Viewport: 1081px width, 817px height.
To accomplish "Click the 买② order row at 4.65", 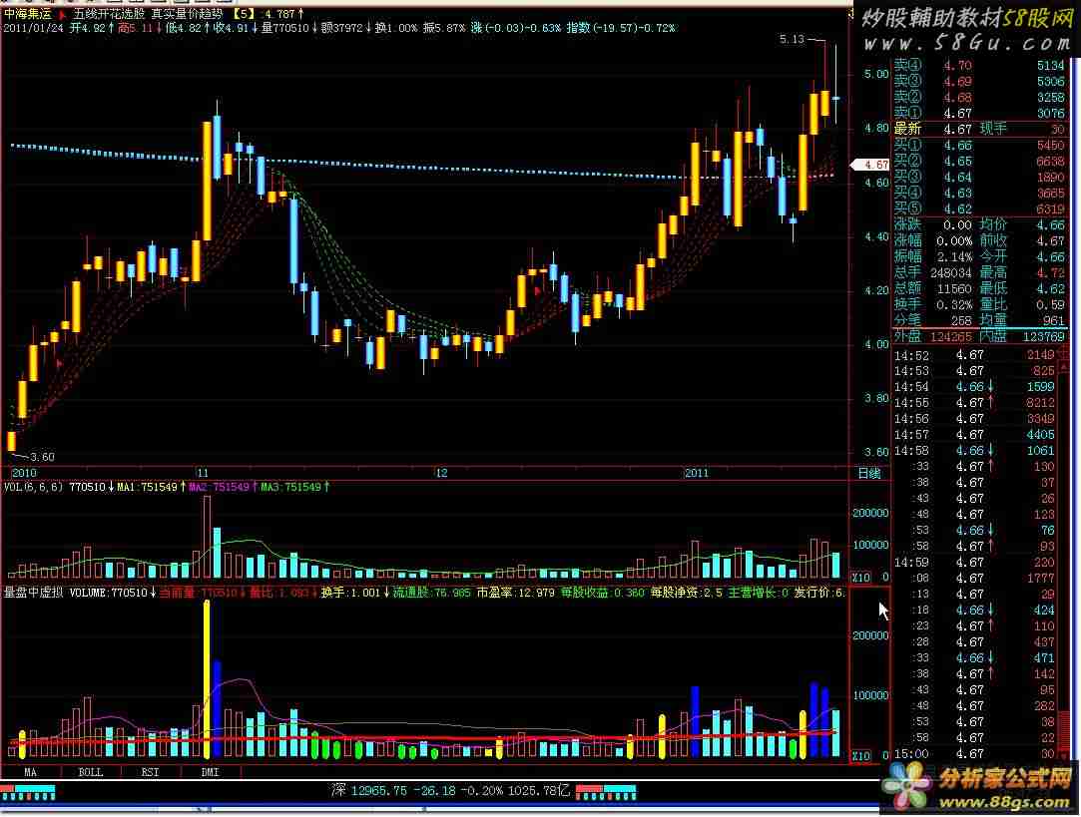I will tap(980, 162).
